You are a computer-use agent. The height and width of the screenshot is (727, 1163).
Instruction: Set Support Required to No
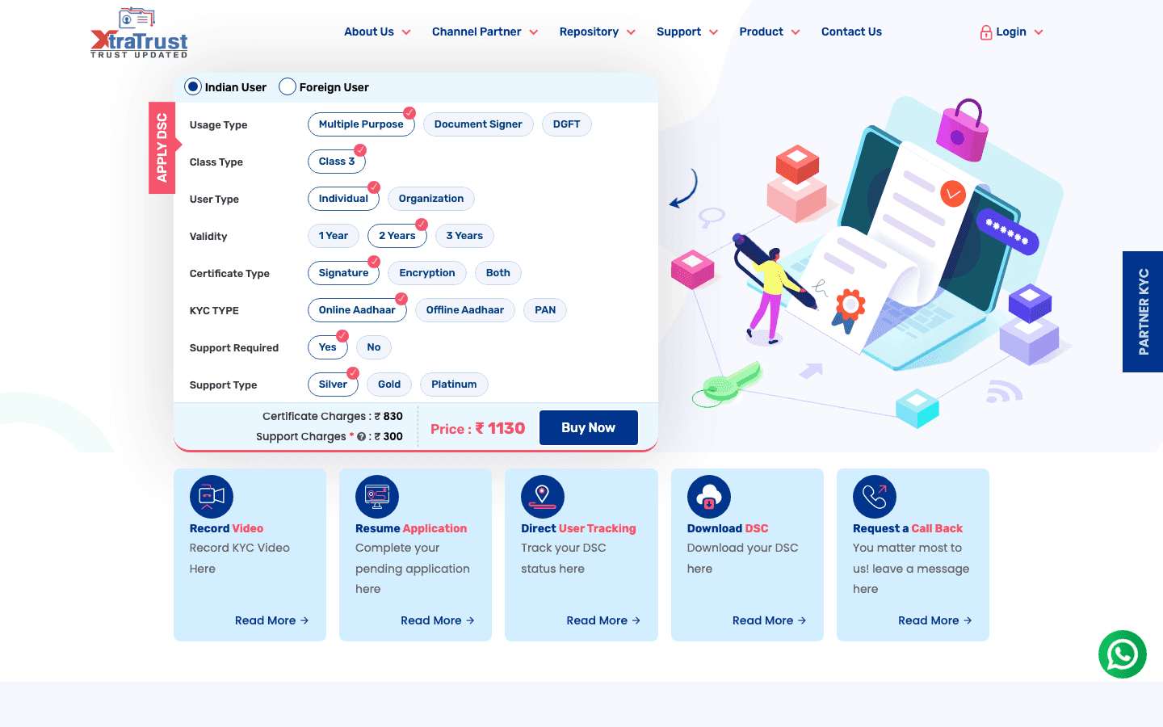tap(374, 347)
